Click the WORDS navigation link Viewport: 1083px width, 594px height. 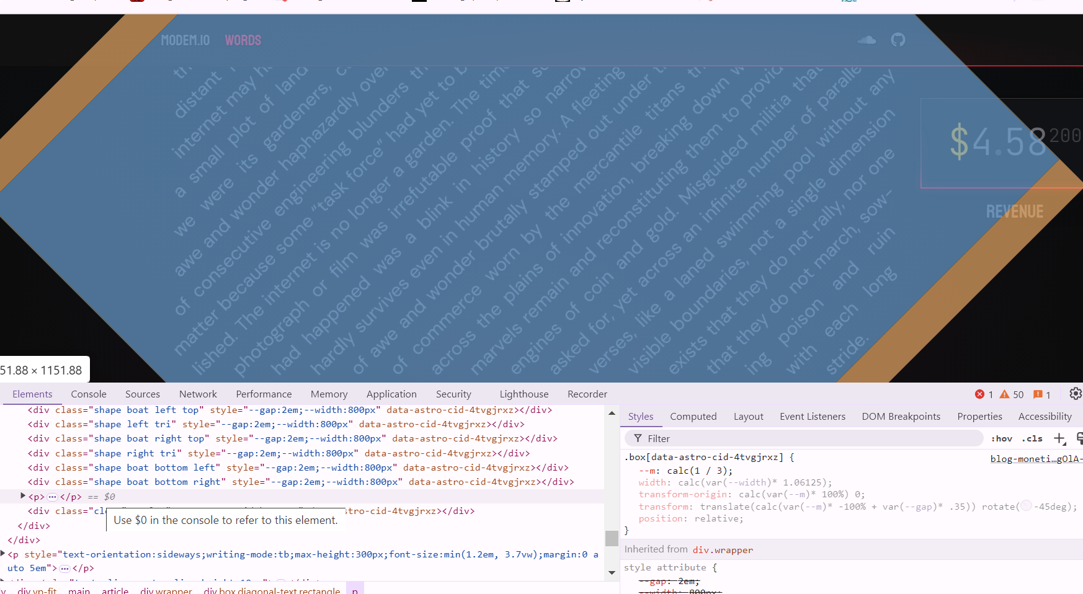(243, 40)
